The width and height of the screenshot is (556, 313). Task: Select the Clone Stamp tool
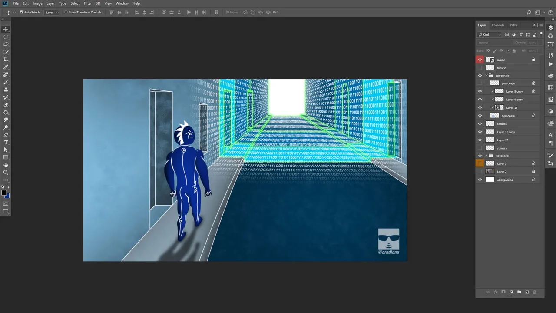[x=6, y=90]
